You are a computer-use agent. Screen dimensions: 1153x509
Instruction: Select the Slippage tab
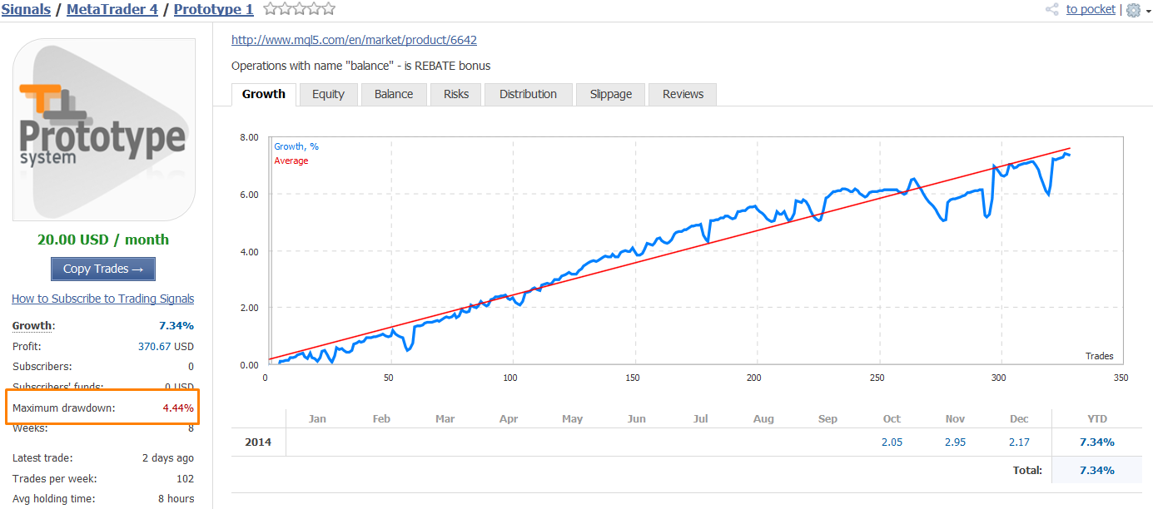click(x=611, y=94)
